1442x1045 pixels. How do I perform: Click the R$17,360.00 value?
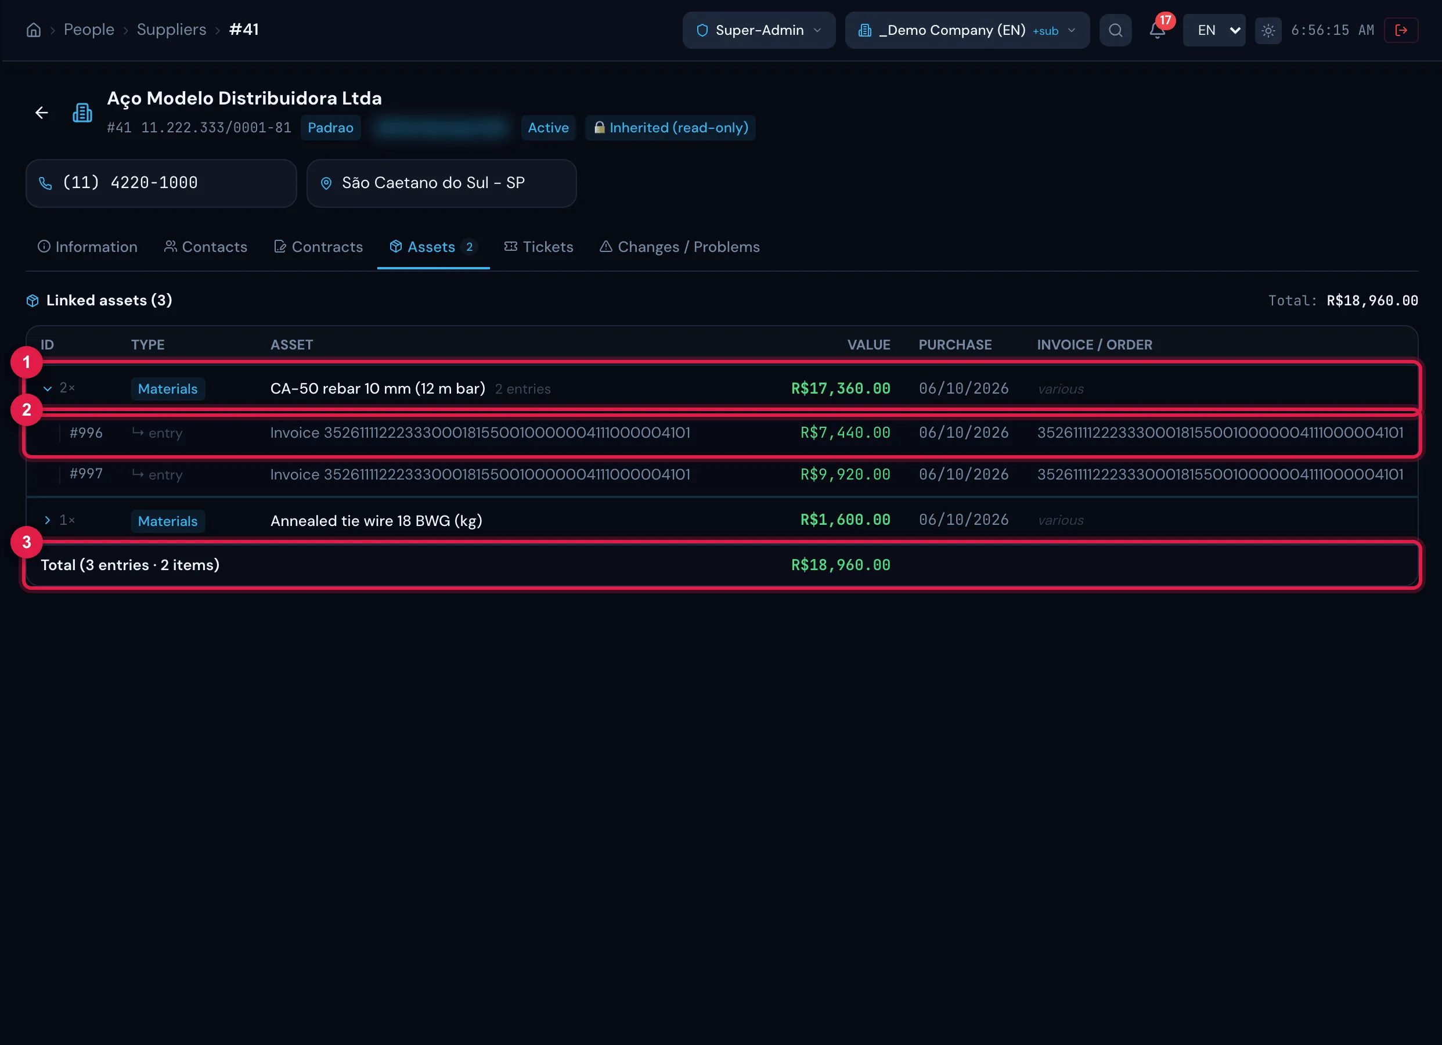[841, 388]
